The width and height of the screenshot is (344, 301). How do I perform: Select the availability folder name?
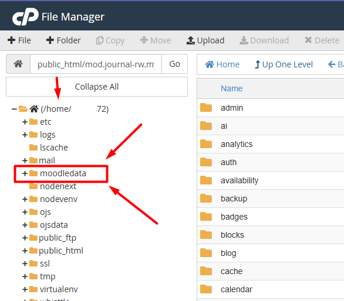(x=240, y=180)
